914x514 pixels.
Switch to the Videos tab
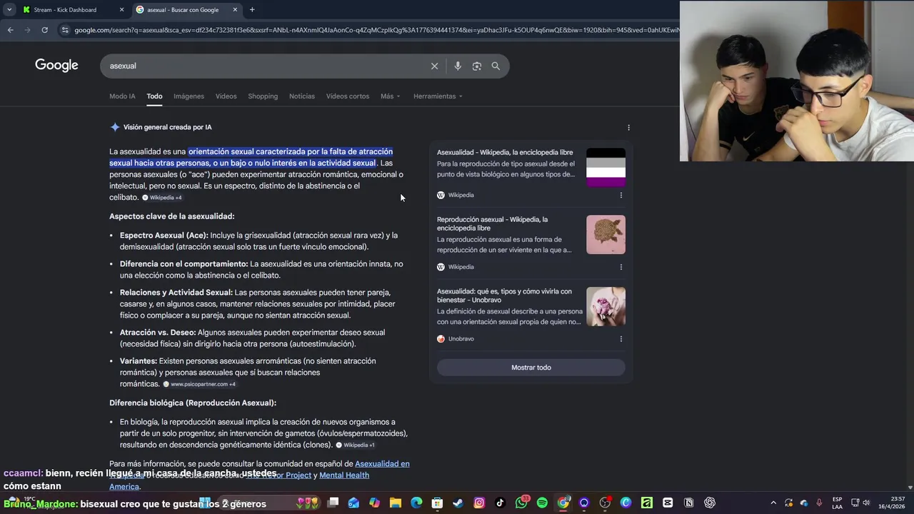click(226, 96)
